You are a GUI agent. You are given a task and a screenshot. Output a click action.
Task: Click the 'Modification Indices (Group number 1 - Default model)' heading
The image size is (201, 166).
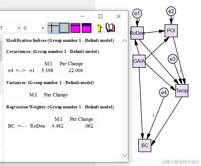click(x=60, y=41)
